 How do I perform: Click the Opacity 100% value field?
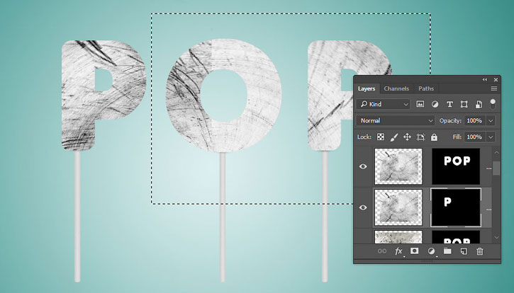click(474, 121)
